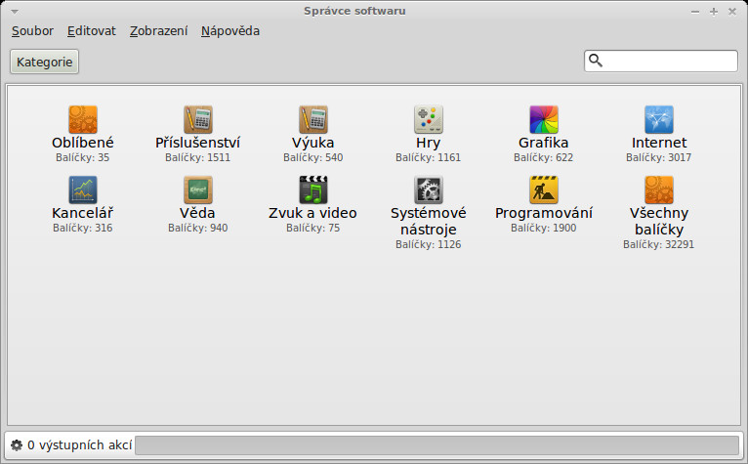The height and width of the screenshot is (464, 748).
Task: Click the 'Věda' label
Action: coord(198,213)
